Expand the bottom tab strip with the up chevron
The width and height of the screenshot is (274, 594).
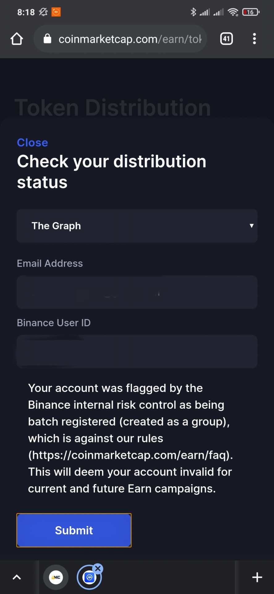(17, 577)
